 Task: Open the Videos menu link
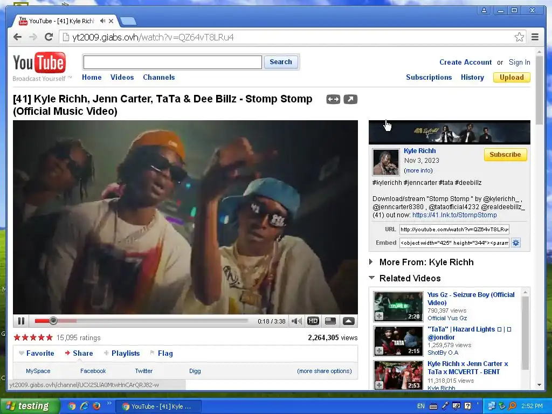(122, 78)
